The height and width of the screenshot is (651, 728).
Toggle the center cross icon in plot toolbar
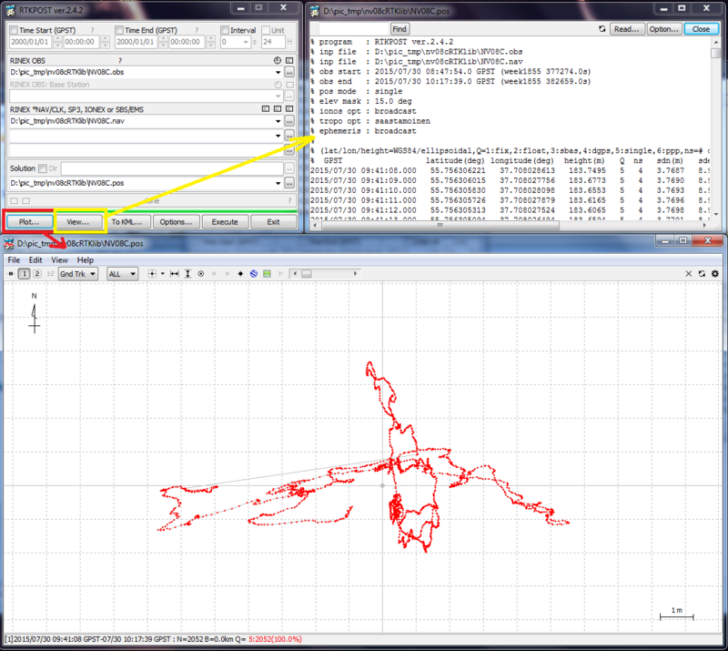tap(152, 274)
